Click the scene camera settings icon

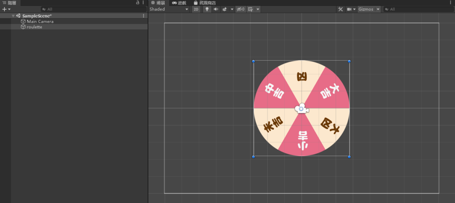(349, 9)
